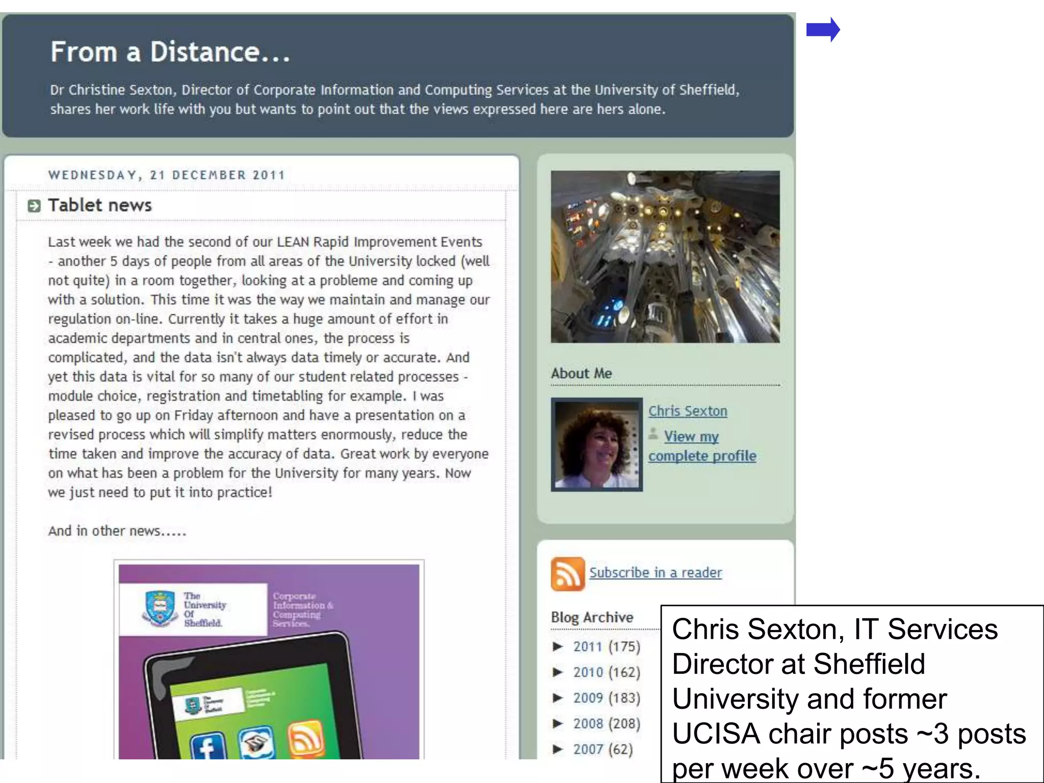
Task: Click the Corporate Information & Computing Services poster text
Action: tap(303, 610)
